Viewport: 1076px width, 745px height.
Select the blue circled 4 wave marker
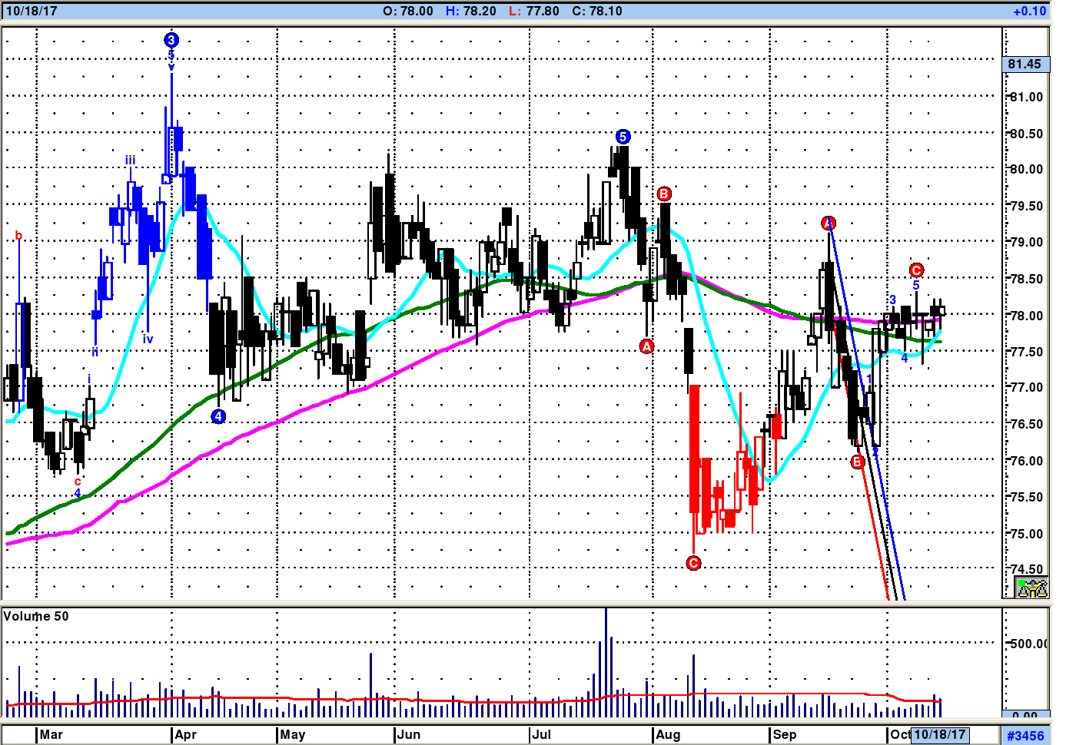(219, 416)
